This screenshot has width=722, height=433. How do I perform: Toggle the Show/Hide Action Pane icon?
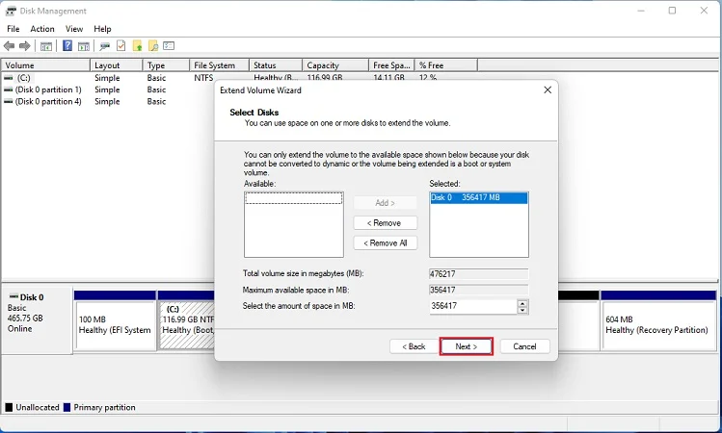point(83,46)
